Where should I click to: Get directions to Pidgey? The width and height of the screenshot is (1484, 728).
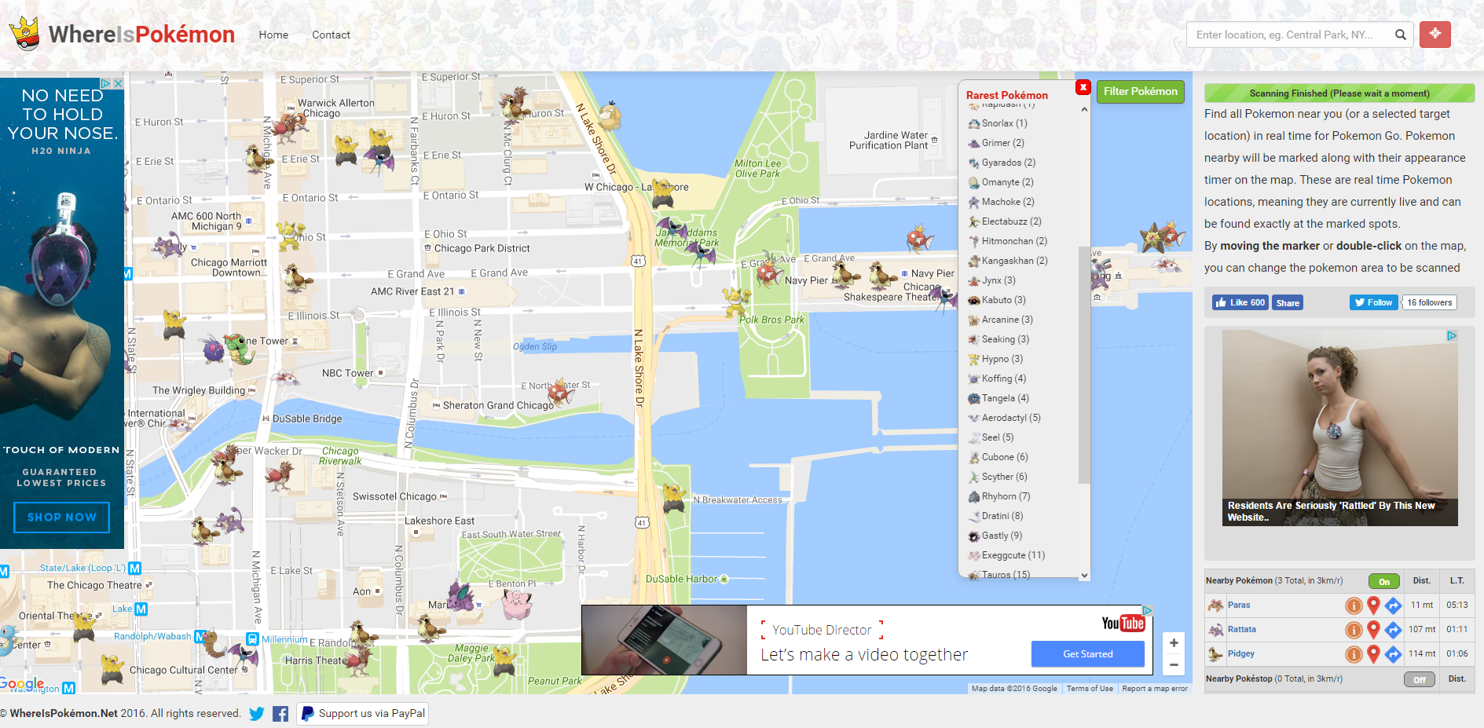point(1393,654)
